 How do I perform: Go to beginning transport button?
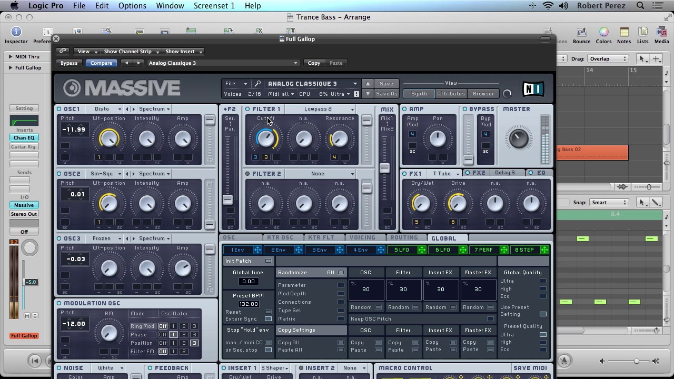pyautogui.click(x=35, y=361)
